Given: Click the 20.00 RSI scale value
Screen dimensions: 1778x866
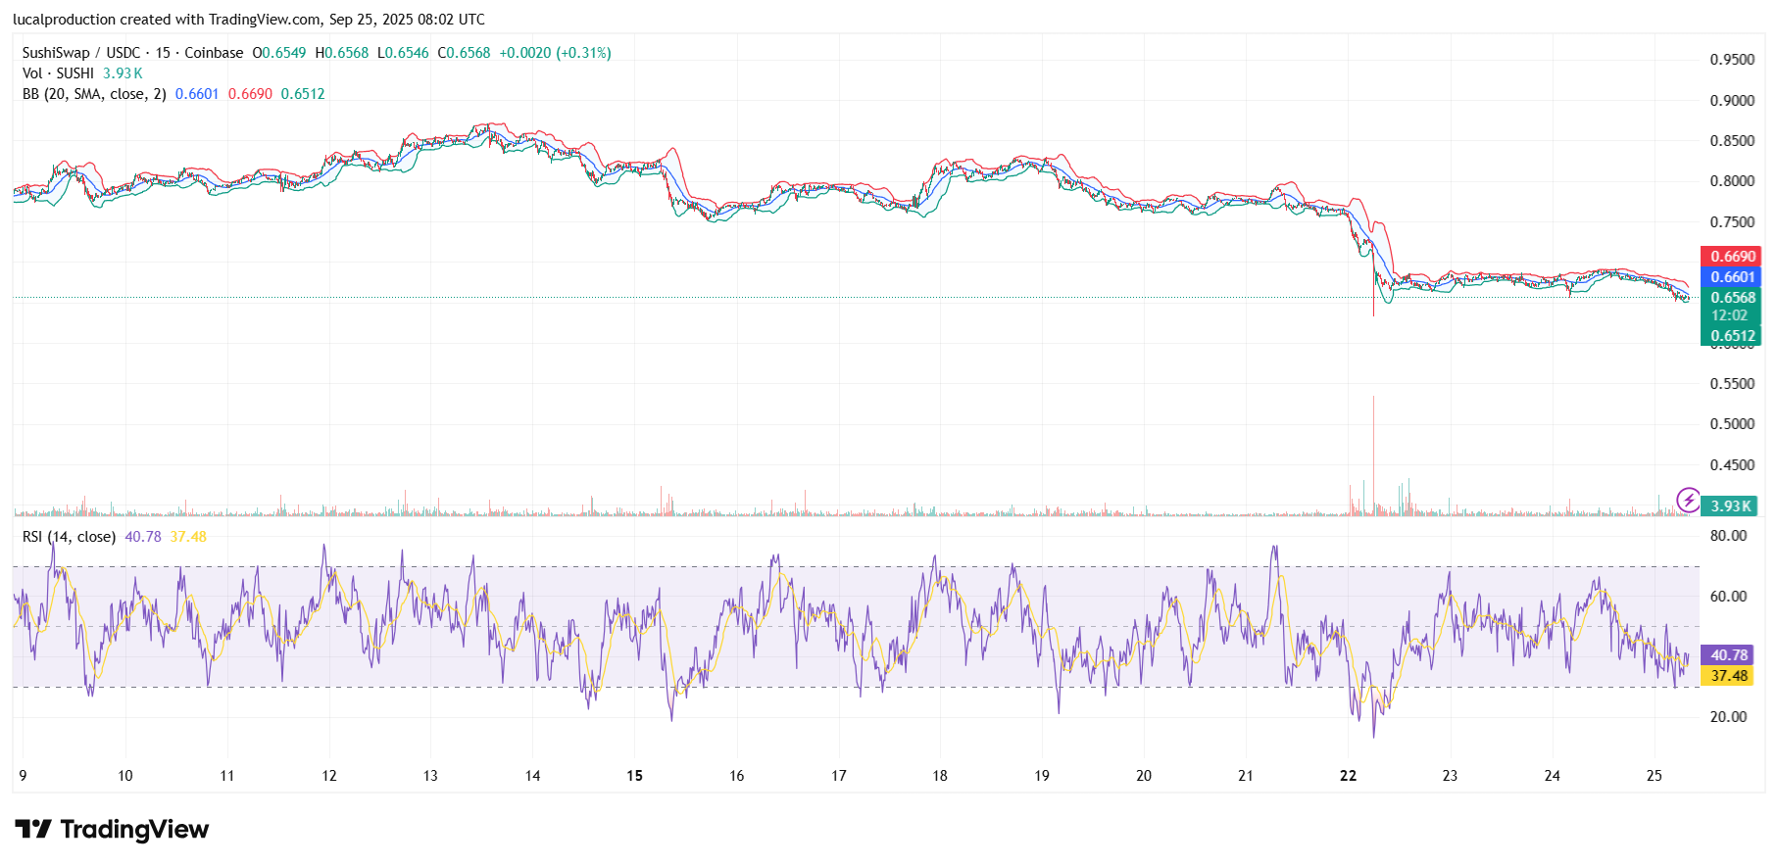Looking at the screenshot, I should coord(1728,717).
